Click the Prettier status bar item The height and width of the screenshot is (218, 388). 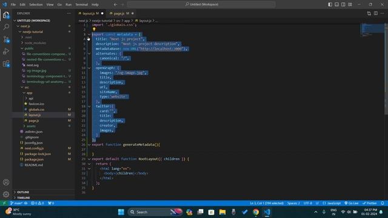click(370, 203)
